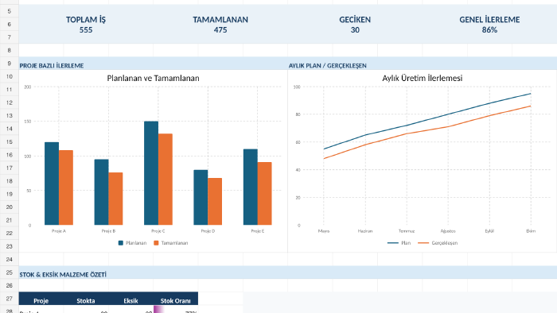Click the Eylül month axis label
Image resolution: width=557 pixels, height=313 pixels.
click(x=489, y=231)
